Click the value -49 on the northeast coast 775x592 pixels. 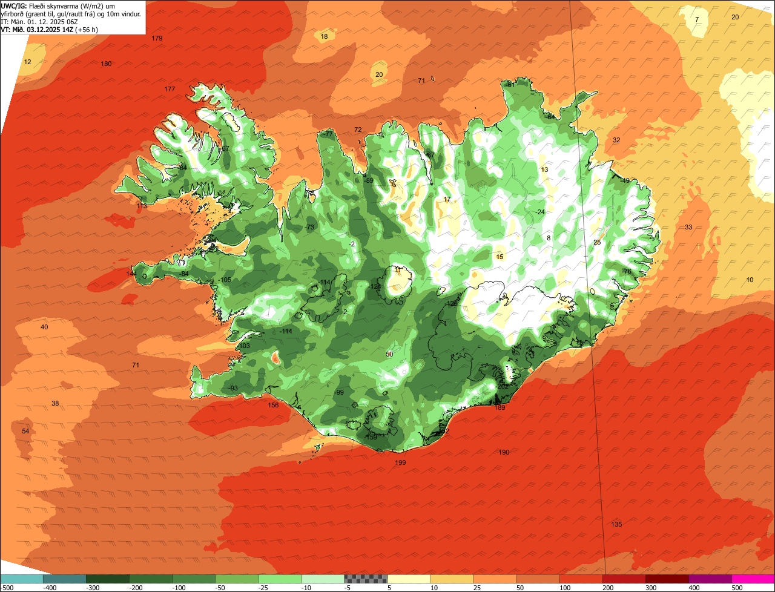(625, 180)
